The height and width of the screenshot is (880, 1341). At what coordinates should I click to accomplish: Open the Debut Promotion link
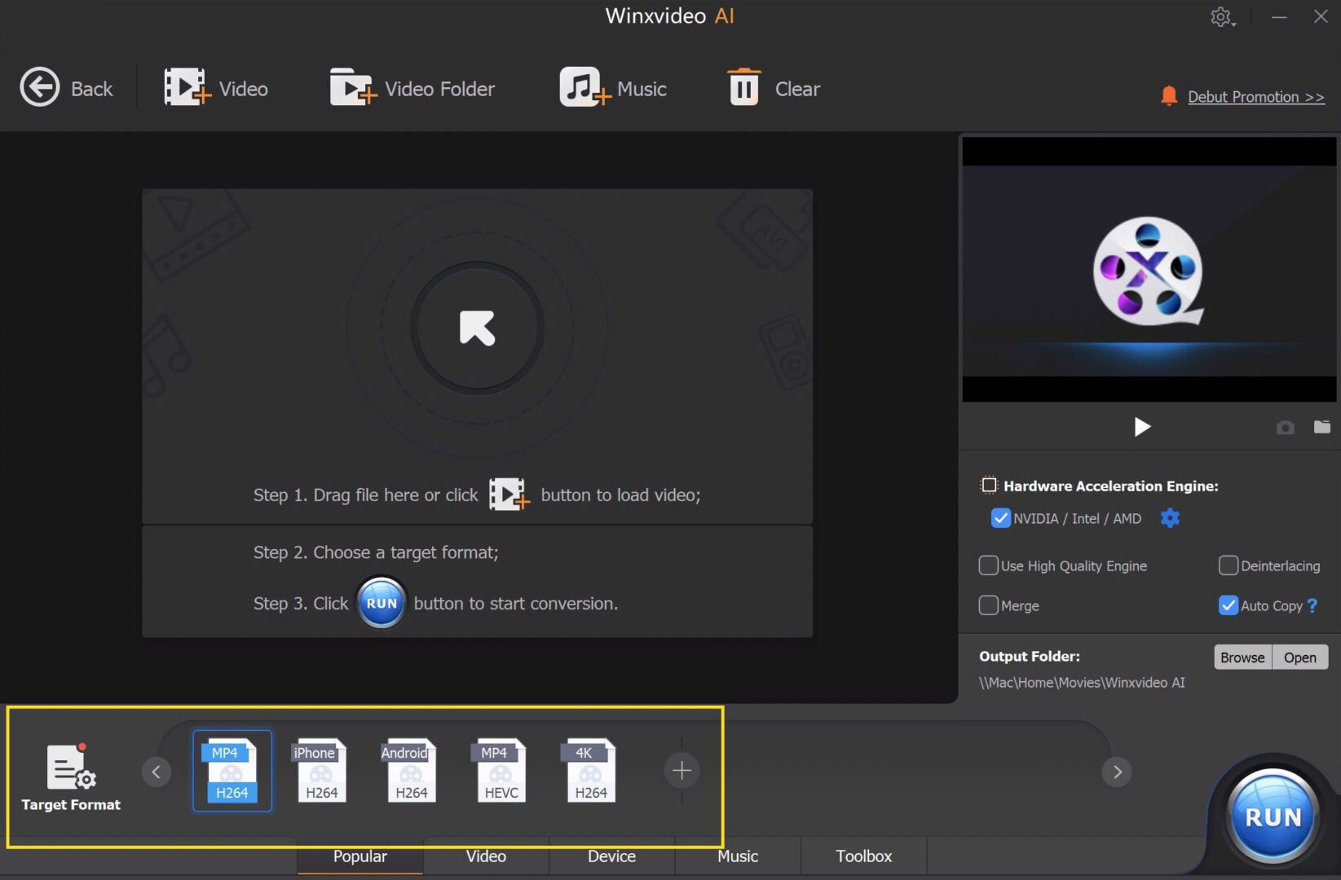[1255, 96]
